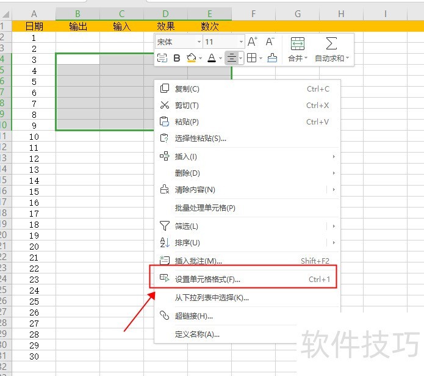The image size is (424, 376).
Task: Click the paste special icon by 选择性粘贴
Action: click(164, 138)
